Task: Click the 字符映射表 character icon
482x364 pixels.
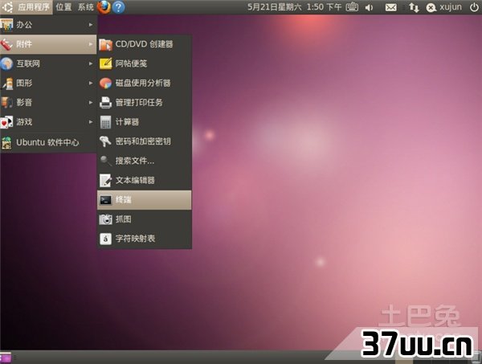Action: click(105, 239)
